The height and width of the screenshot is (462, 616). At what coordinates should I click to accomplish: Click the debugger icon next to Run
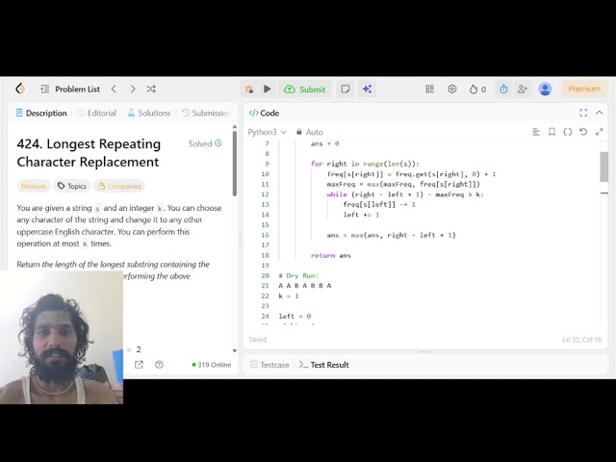[248, 90]
